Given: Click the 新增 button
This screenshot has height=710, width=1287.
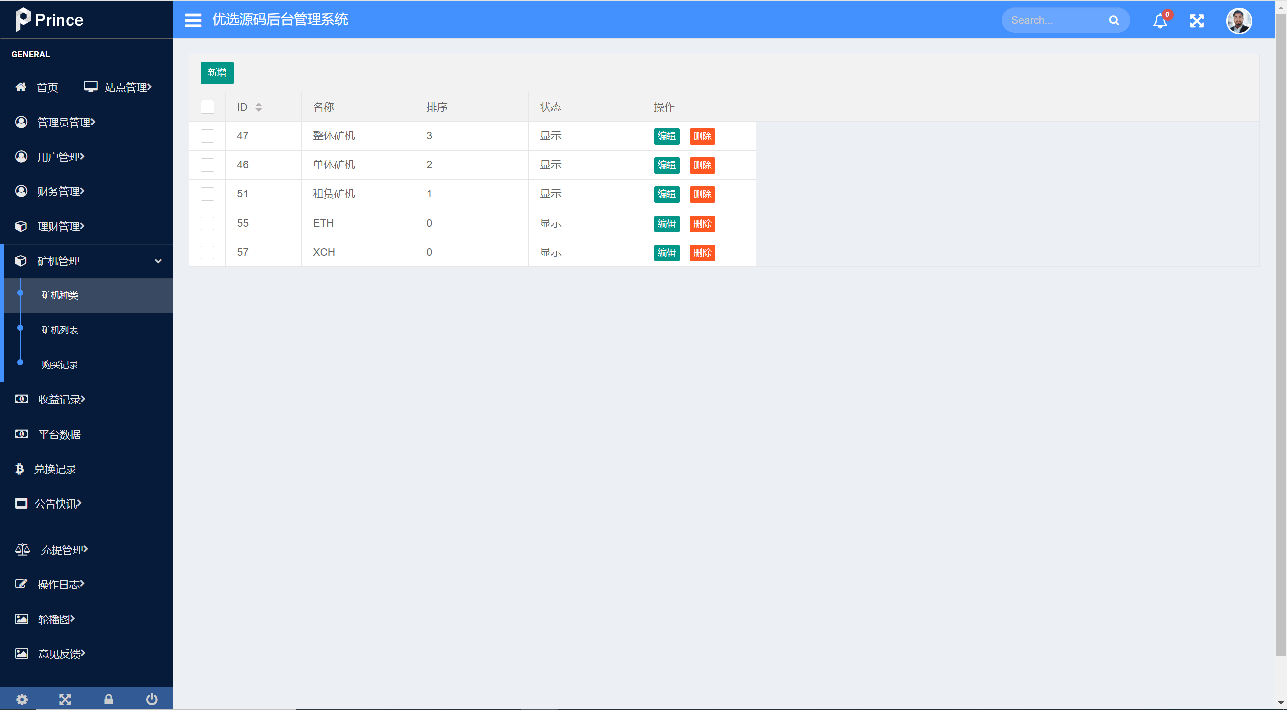Looking at the screenshot, I should click(217, 73).
